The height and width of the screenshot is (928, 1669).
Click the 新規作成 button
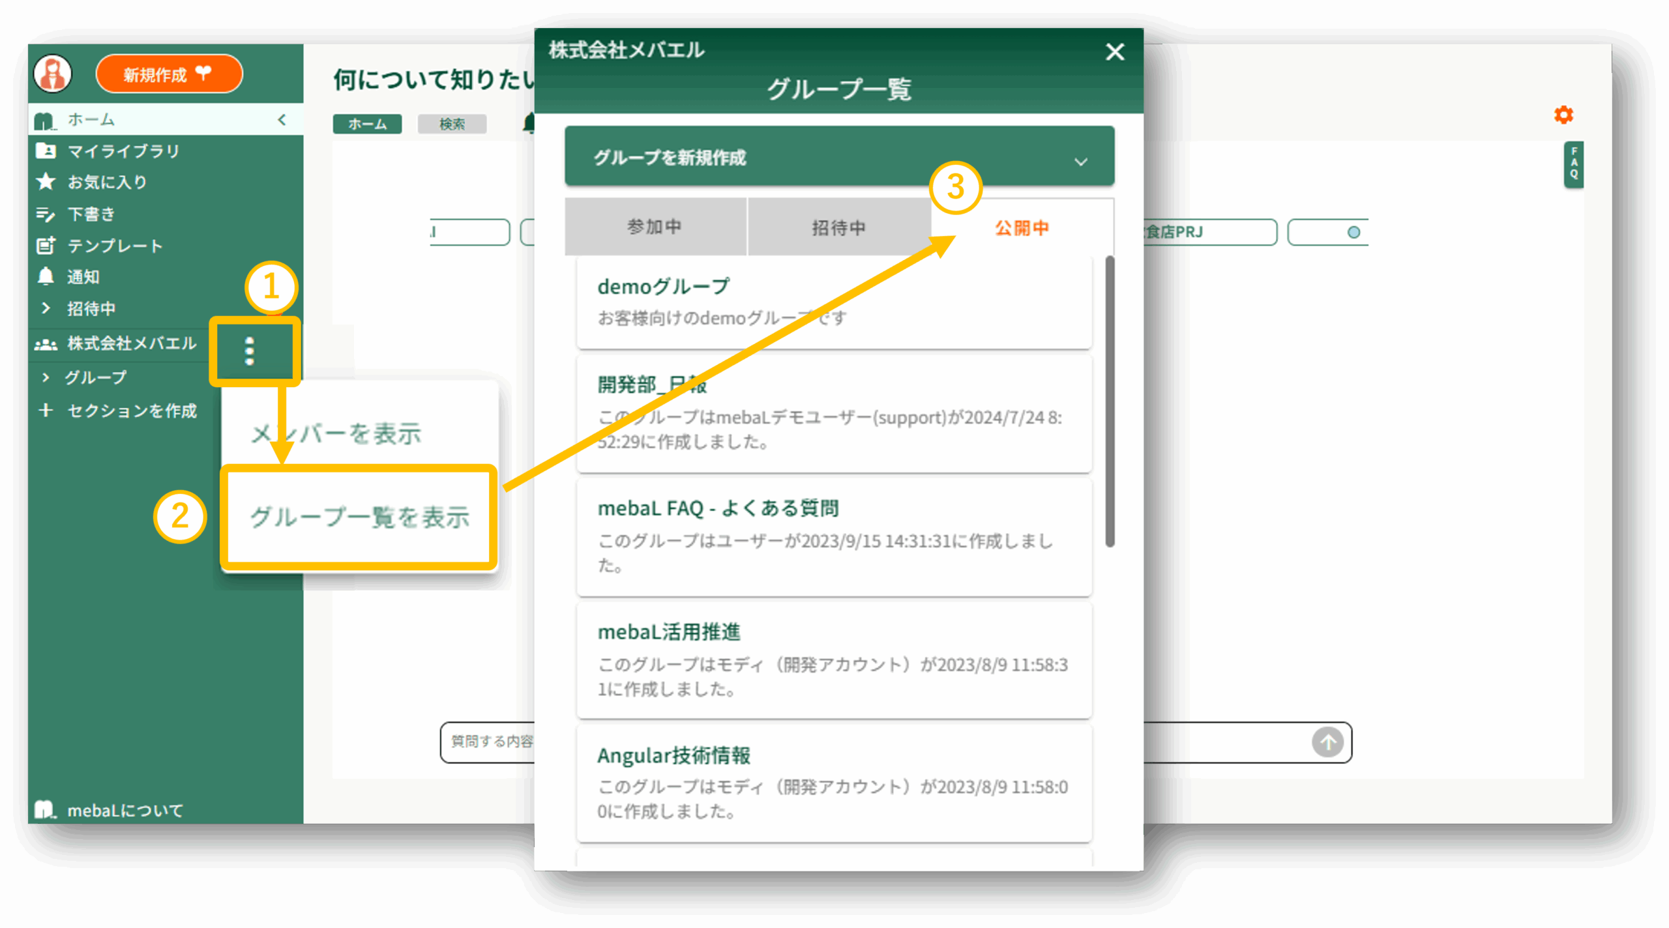169,74
